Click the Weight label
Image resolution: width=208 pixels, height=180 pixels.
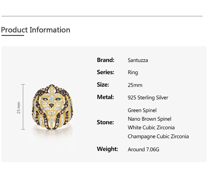107,149
